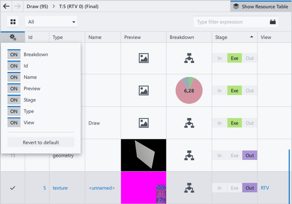
Task: Open the <unnamed> resource link
Action: pos(102,188)
